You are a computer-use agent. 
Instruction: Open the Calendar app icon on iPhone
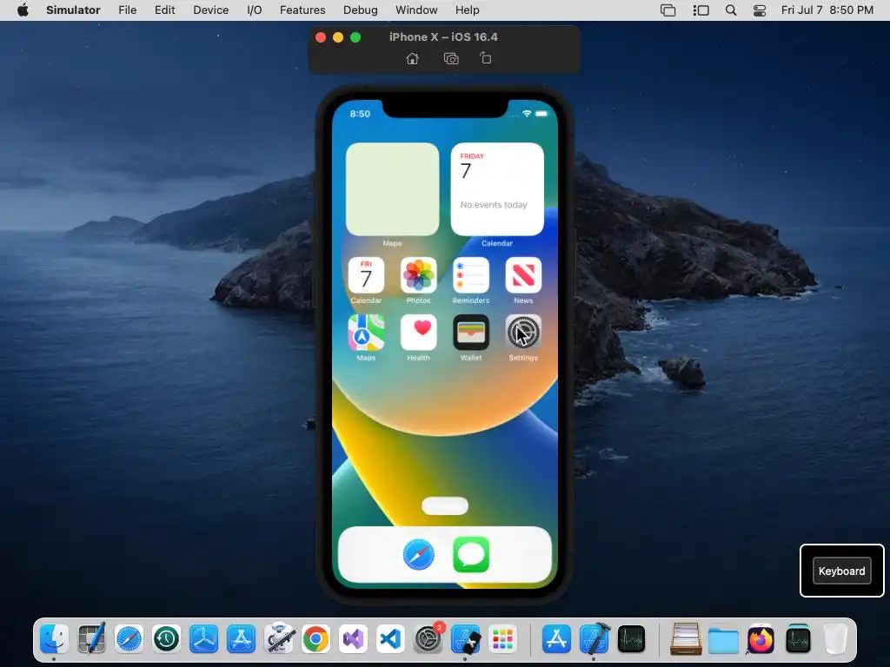(x=366, y=275)
